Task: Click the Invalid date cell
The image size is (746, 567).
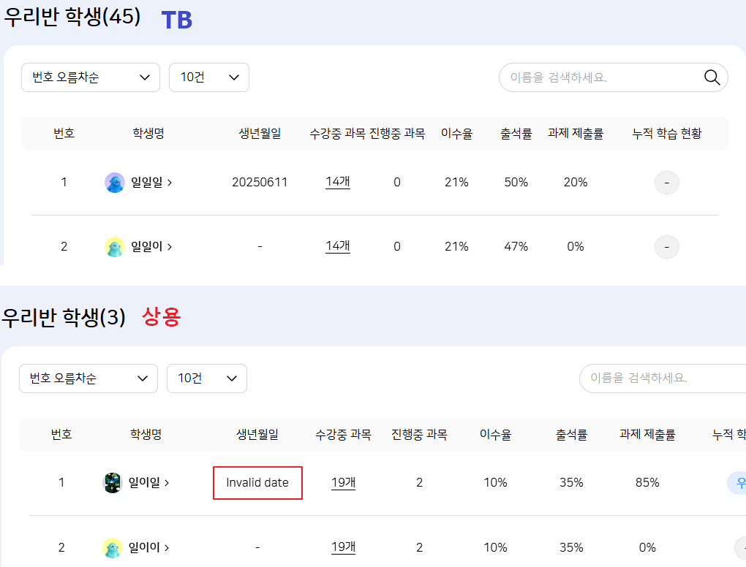Action: tap(257, 483)
